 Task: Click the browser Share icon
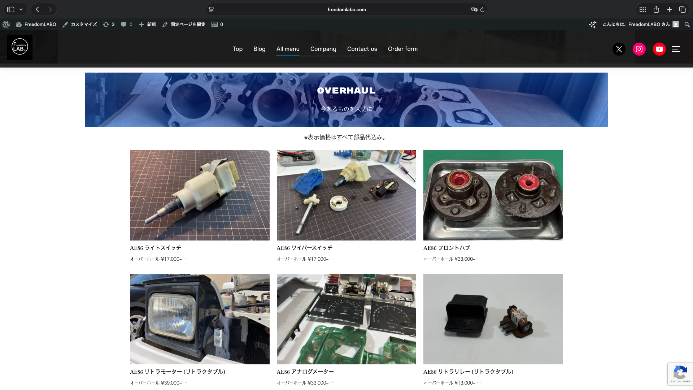point(656,10)
